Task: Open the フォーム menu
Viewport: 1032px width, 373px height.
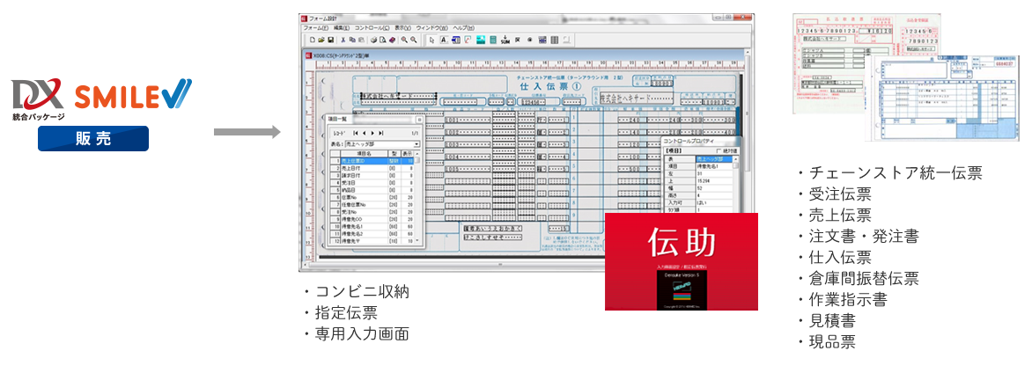Action: [x=316, y=27]
